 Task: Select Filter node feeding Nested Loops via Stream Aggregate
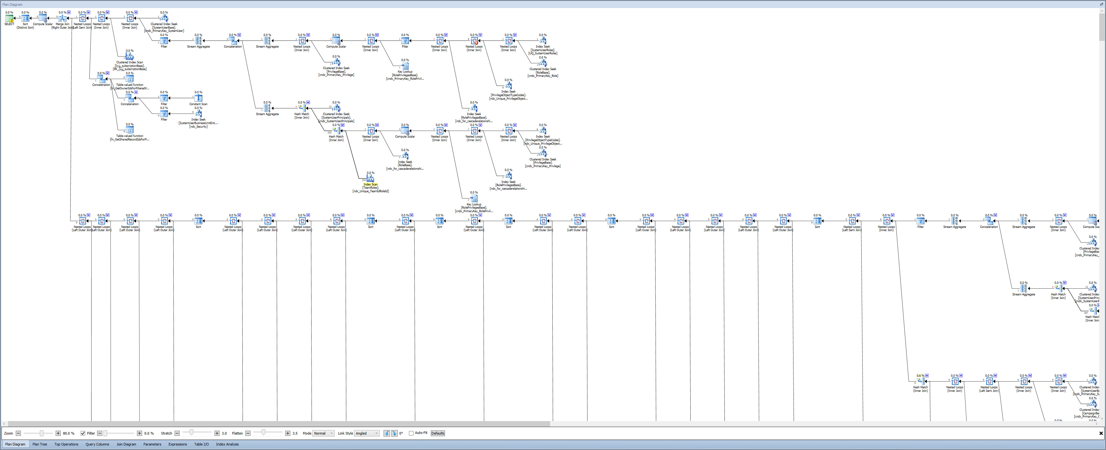[x=164, y=41]
